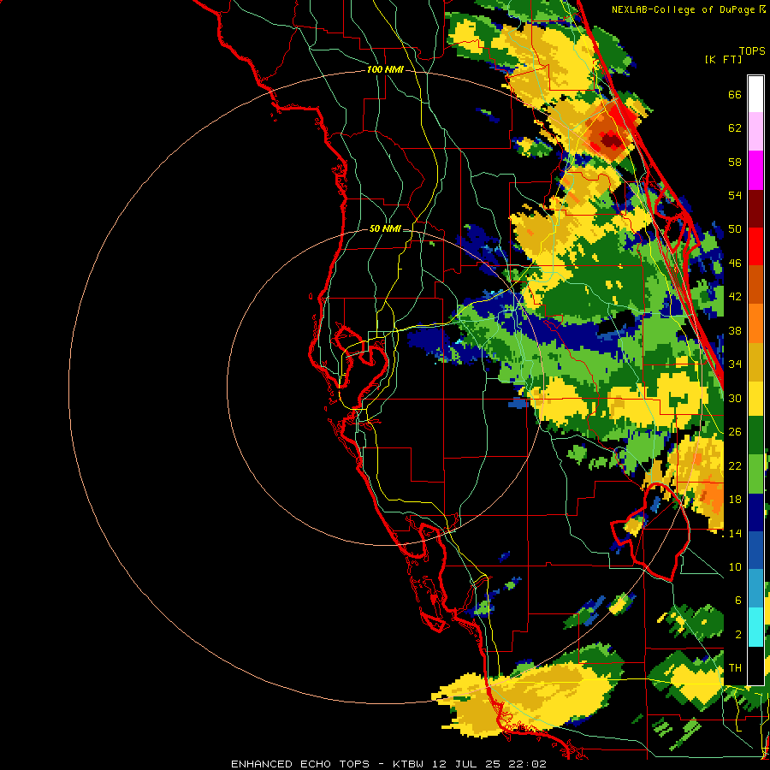770x770 pixels.
Task: Pick the magenta legend swatch
Action: point(755,170)
